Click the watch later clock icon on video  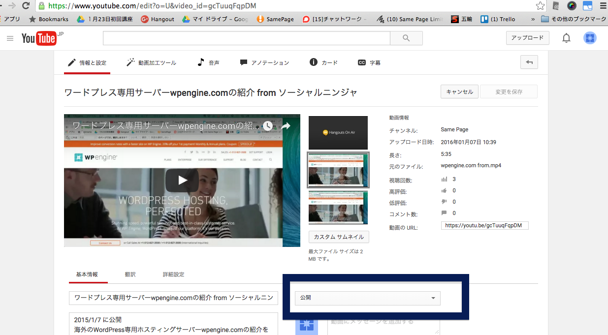point(267,126)
